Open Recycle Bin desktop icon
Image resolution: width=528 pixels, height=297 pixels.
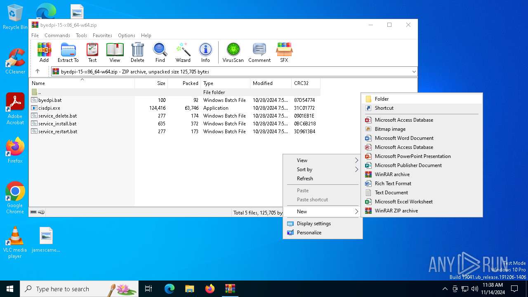(15, 17)
